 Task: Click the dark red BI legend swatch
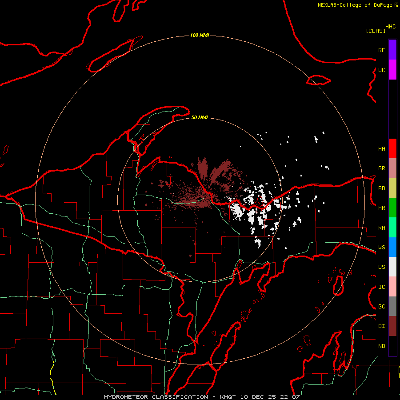[392, 326]
